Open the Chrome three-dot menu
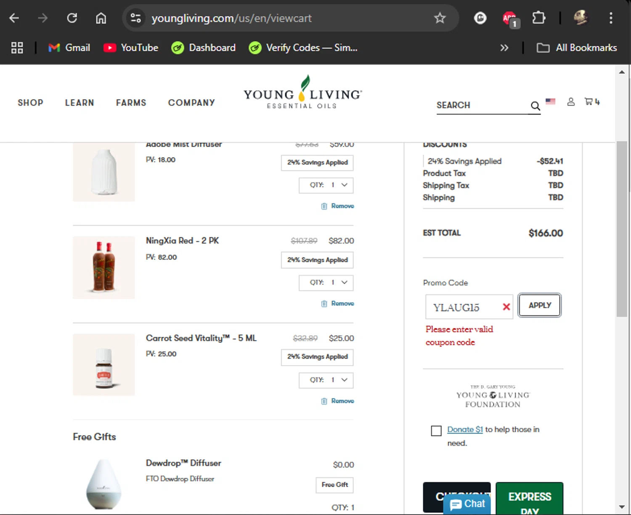Image resolution: width=631 pixels, height=515 pixels. (611, 18)
